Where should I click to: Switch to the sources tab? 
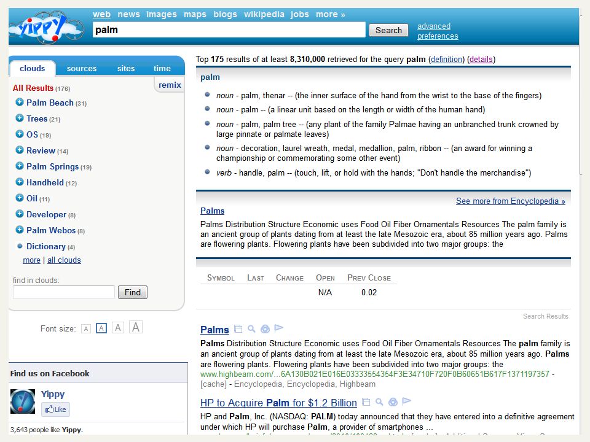(82, 68)
